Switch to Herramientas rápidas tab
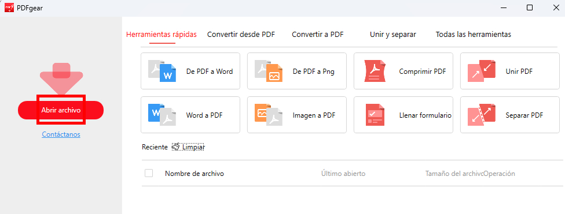The height and width of the screenshot is (214, 565). point(162,35)
